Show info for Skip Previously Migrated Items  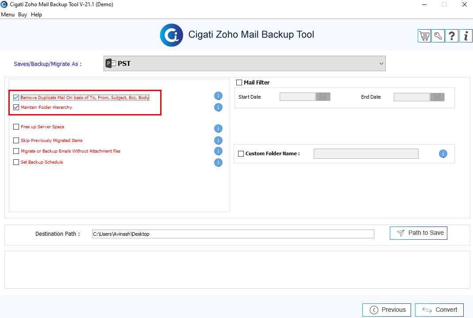click(218, 141)
